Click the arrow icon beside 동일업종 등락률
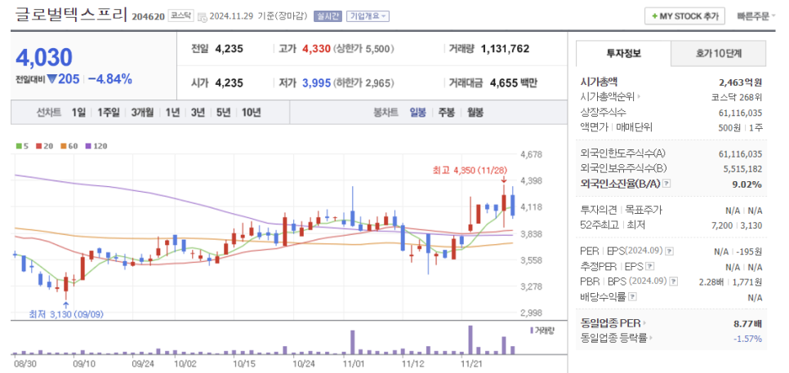 pos(649,339)
